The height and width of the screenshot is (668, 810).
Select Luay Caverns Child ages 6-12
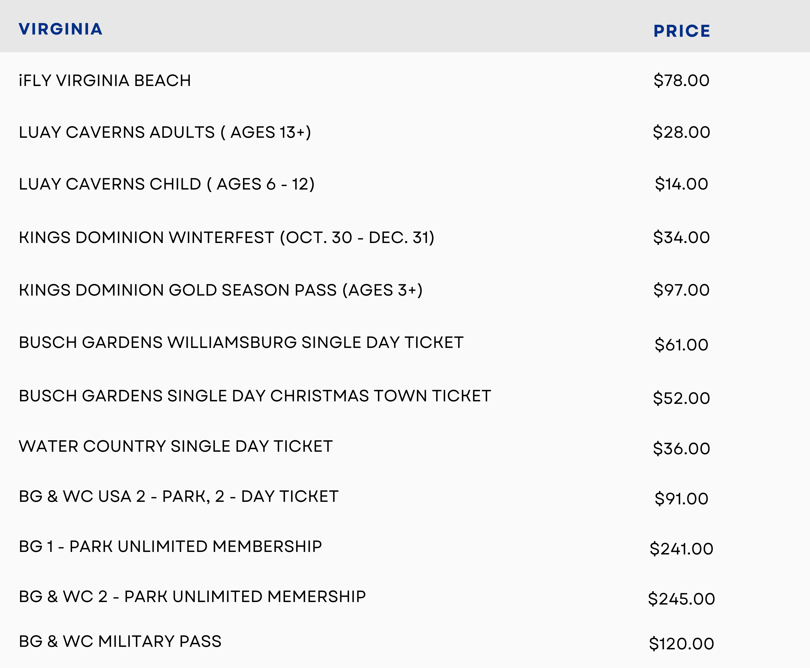pos(167,184)
